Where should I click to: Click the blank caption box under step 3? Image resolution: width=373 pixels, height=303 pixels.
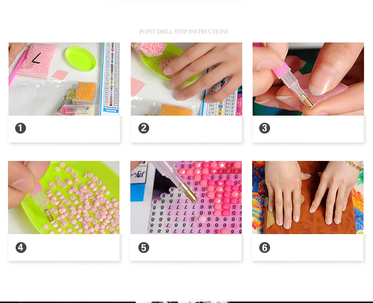pyautogui.click(x=308, y=129)
